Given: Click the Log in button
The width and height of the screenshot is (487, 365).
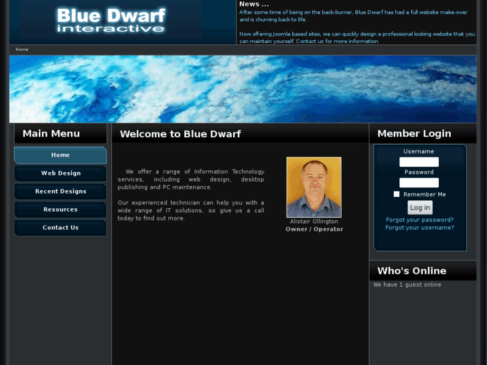Looking at the screenshot, I should pyautogui.click(x=420, y=208).
